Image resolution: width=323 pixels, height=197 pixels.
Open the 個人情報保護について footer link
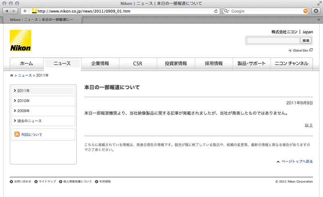click(x=78, y=182)
